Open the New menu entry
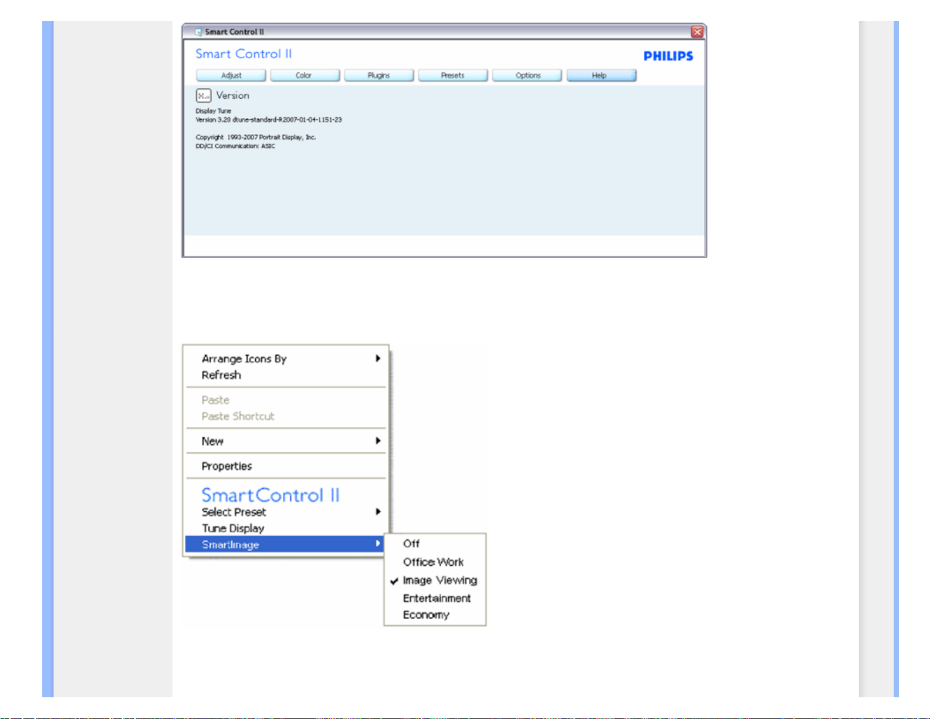 coord(285,441)
